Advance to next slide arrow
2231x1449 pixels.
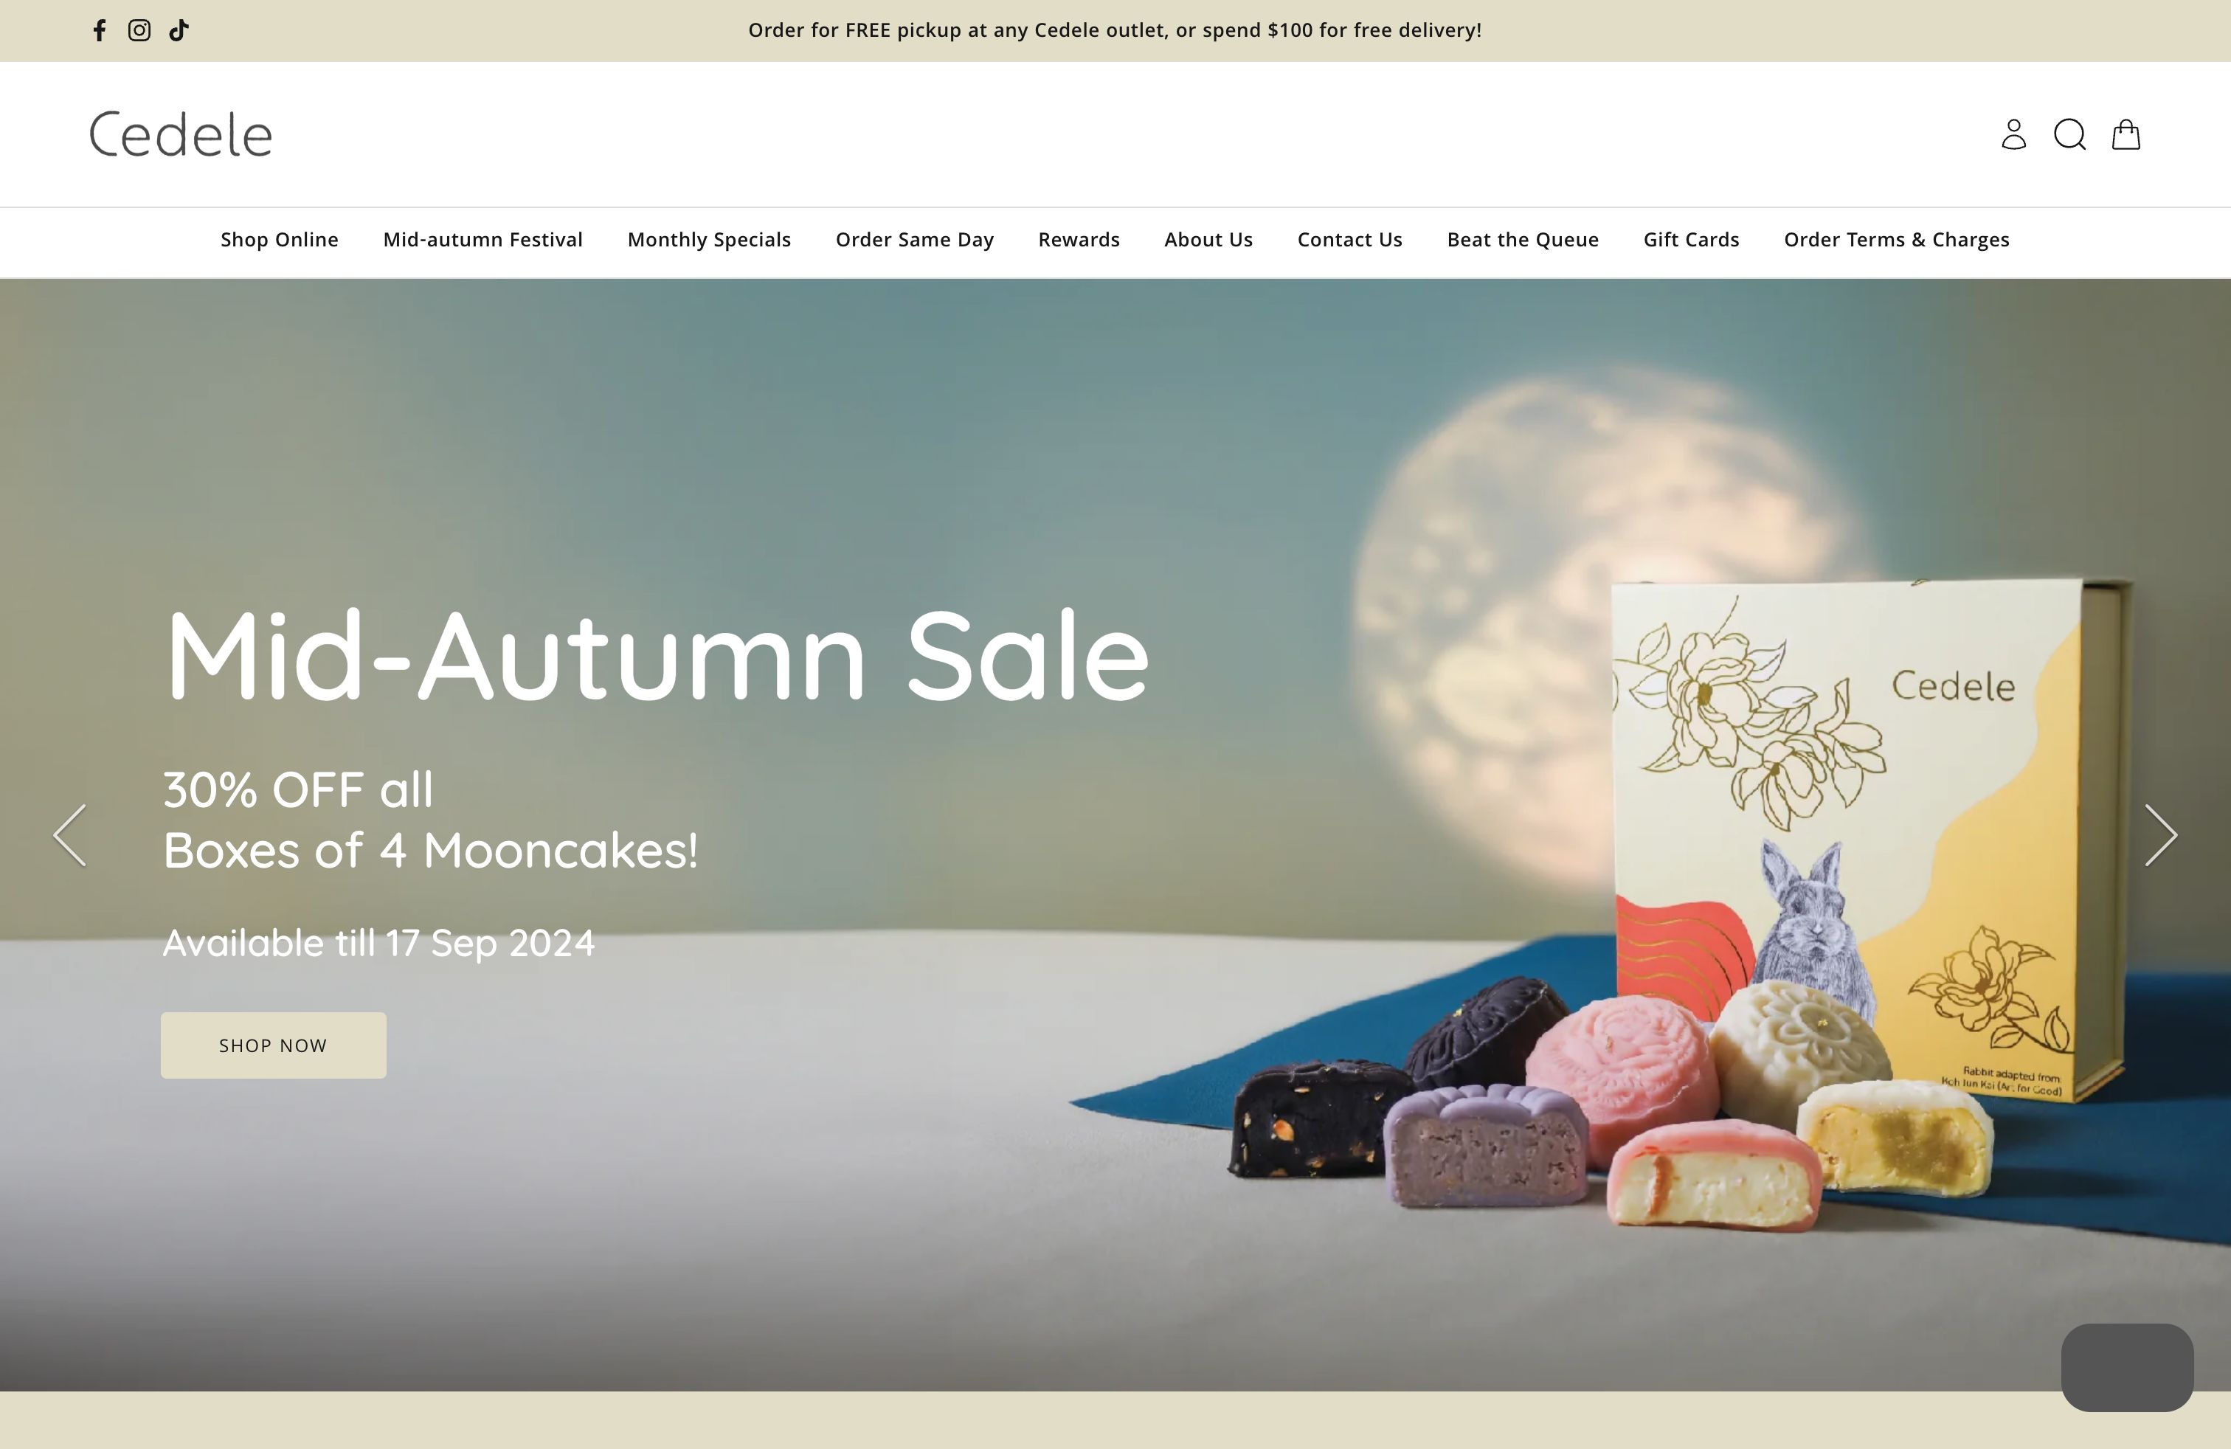coord(2161,835)
